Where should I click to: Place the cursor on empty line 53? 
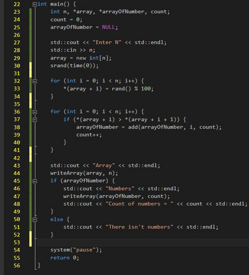click(142, 242)
